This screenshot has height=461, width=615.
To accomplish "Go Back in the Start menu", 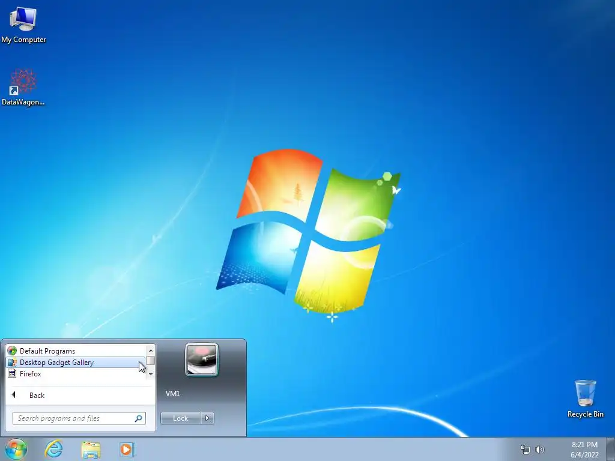I will coord(80,395).
